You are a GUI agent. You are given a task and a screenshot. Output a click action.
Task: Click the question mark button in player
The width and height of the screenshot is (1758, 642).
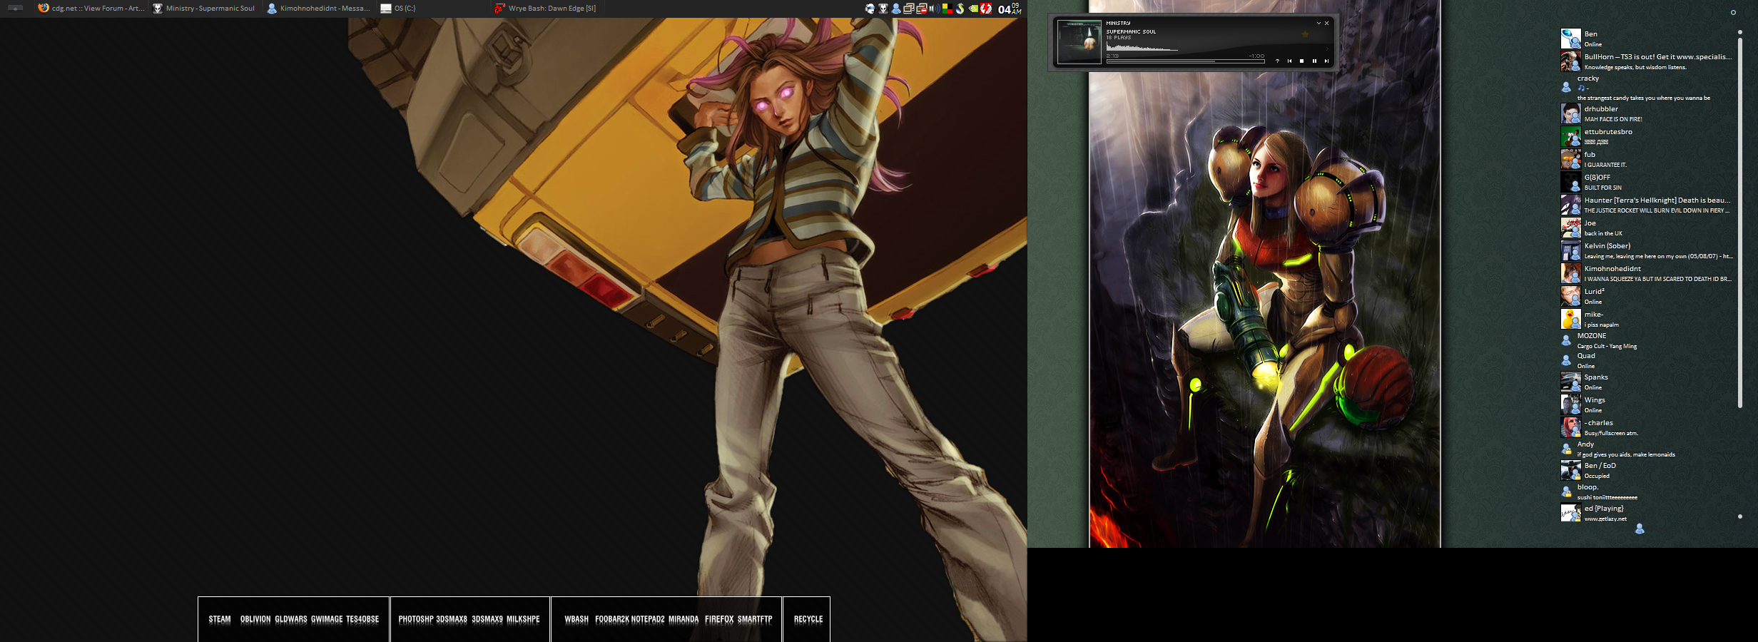[1277, 61]
